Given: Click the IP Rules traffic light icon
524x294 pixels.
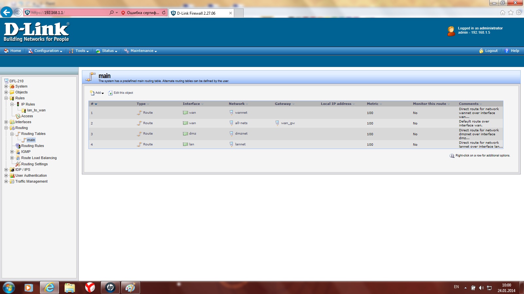Looking at the screenshot, I should pos(18,105).
